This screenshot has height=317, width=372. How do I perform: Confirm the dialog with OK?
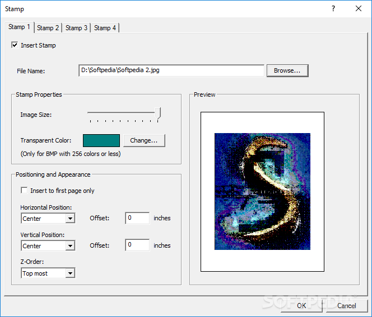(x=301, y=306)
